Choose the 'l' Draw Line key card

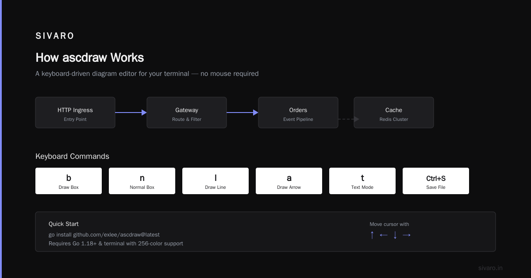pyautogui.click(x=215, y=181)
